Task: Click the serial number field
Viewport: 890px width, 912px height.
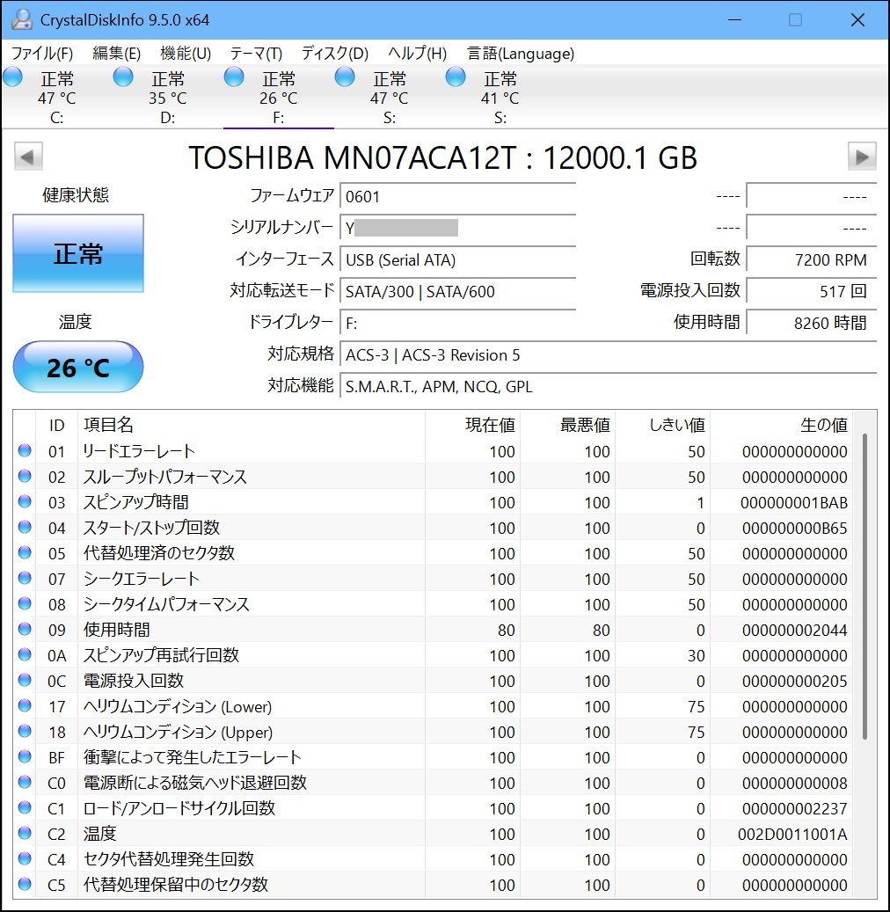Action: click(458, 228)
